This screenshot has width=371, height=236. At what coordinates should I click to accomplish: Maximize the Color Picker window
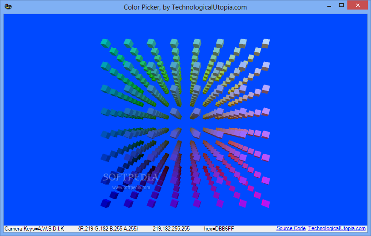(x=341, y=5)
